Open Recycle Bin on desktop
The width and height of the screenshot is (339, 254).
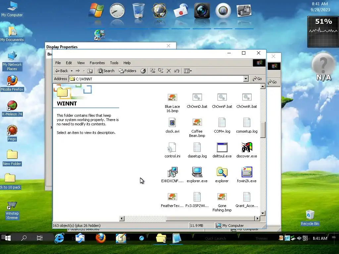coord(310,218)
